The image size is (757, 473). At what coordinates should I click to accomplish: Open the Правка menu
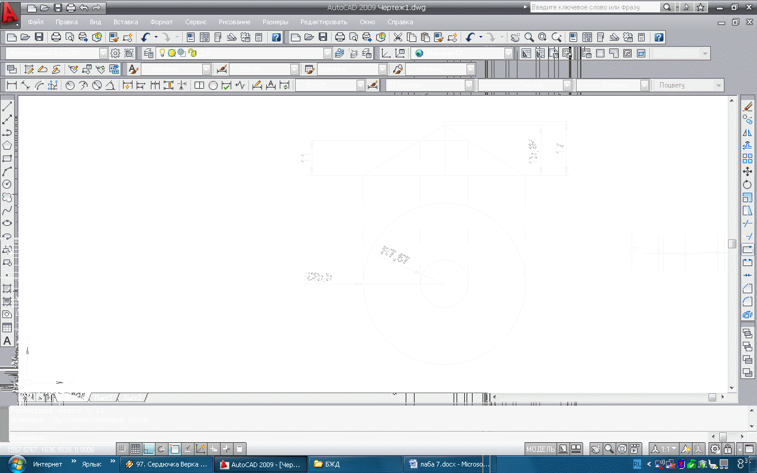coord(67,22)
